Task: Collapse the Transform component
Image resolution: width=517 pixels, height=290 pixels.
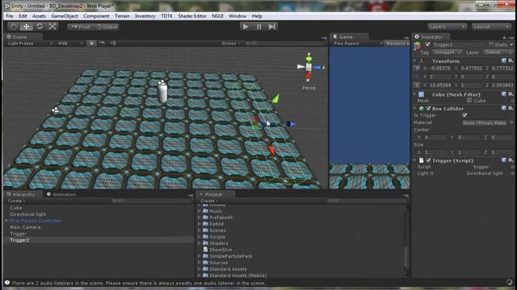Action: [414, 61]
